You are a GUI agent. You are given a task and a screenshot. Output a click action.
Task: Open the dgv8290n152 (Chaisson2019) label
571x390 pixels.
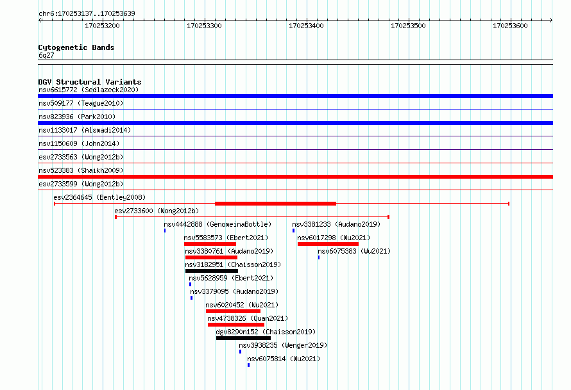tap(266, 332)
